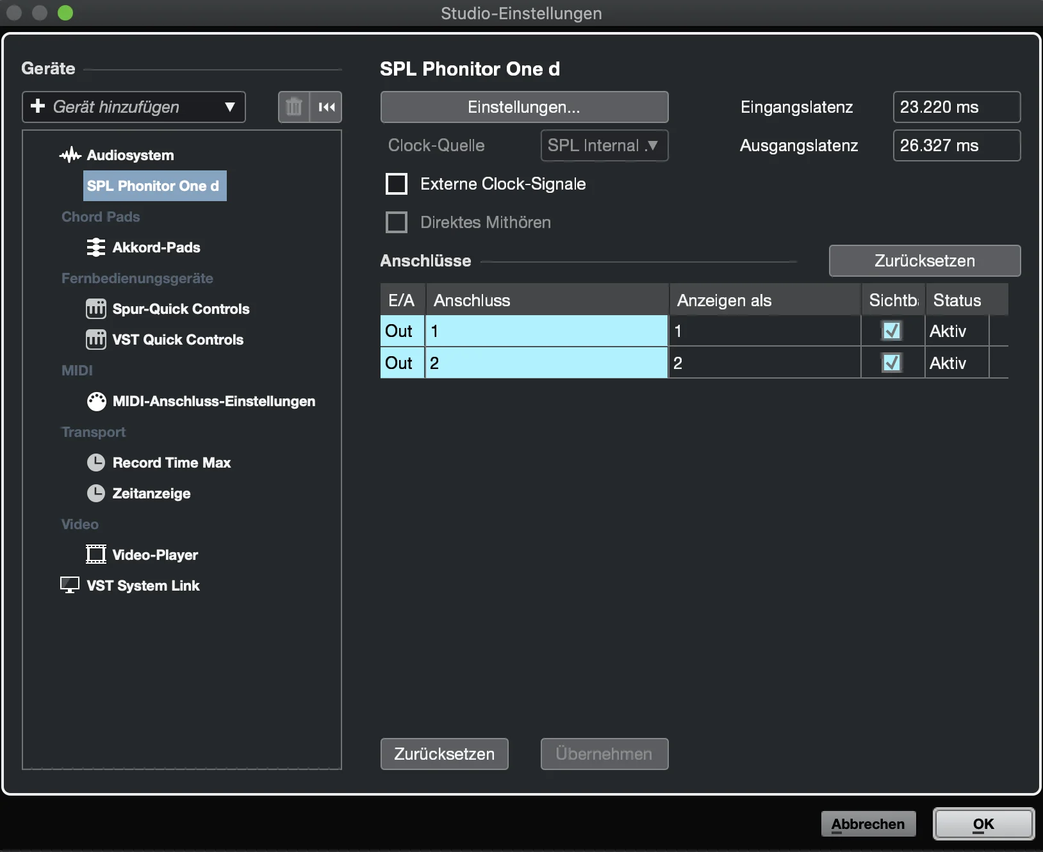Enable Externe Clock-Signale checkbox
Viewport: 1043px width, 852px height.
click(397, 184)
